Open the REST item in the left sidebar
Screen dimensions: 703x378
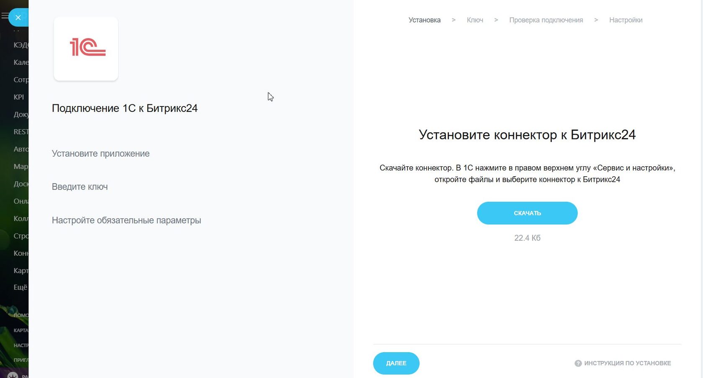coord(21,132)
